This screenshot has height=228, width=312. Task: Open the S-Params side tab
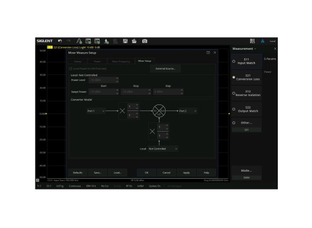click(x=270, y=59)
